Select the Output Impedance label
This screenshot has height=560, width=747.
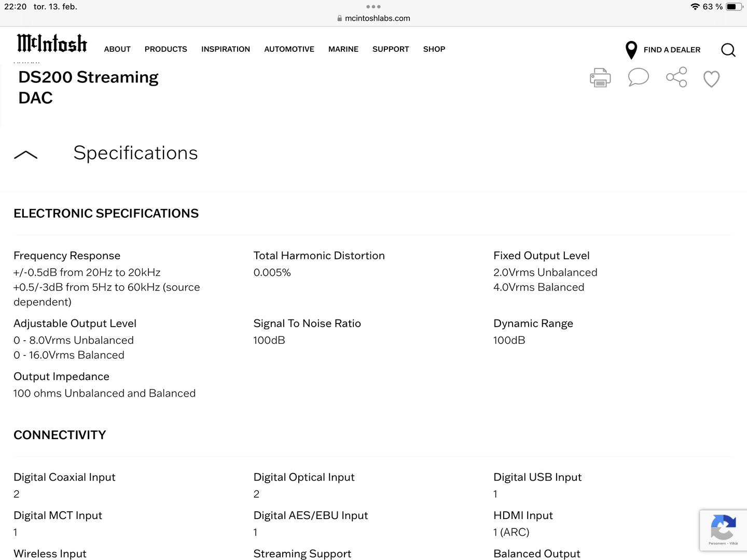62,376
